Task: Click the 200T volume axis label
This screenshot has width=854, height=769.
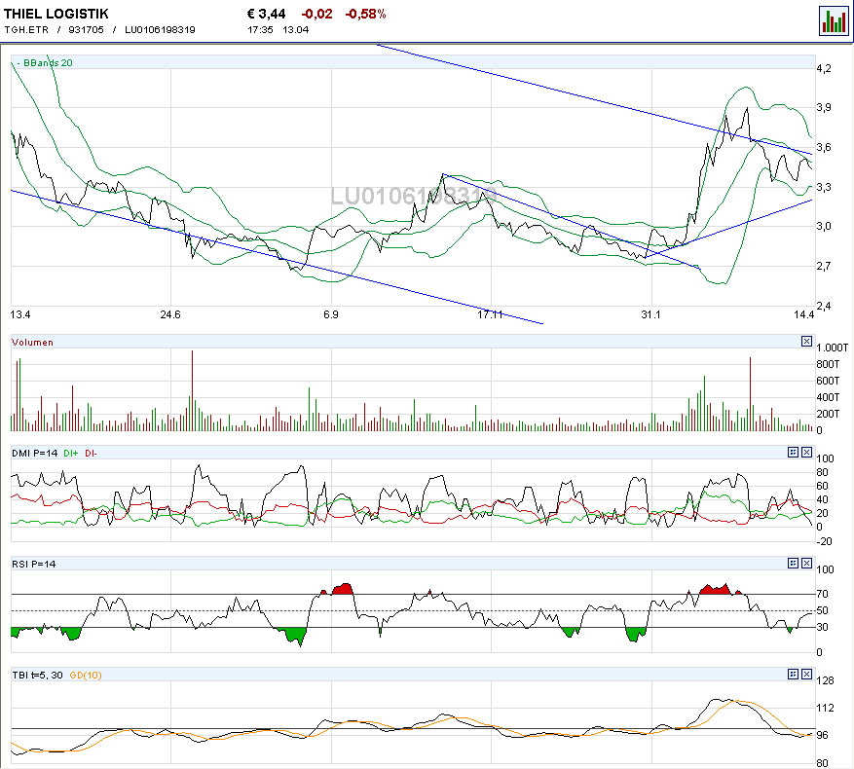Action: [x=828, y=414]
